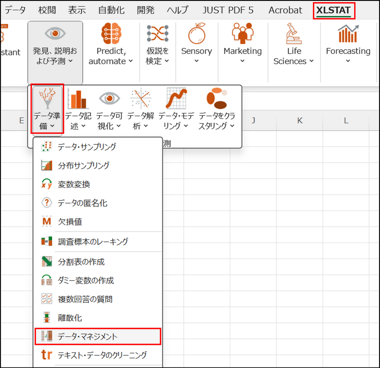Switch to the 自動化 tab
The width and height of the screenshot is (380, 368).
(x=111, y=10)
